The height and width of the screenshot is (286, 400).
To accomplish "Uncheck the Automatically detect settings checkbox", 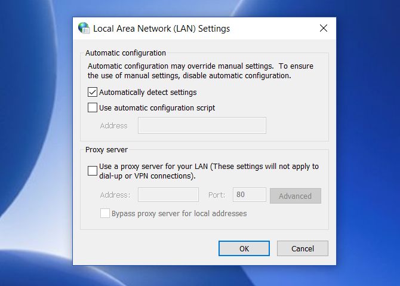I will pos(93,92).
